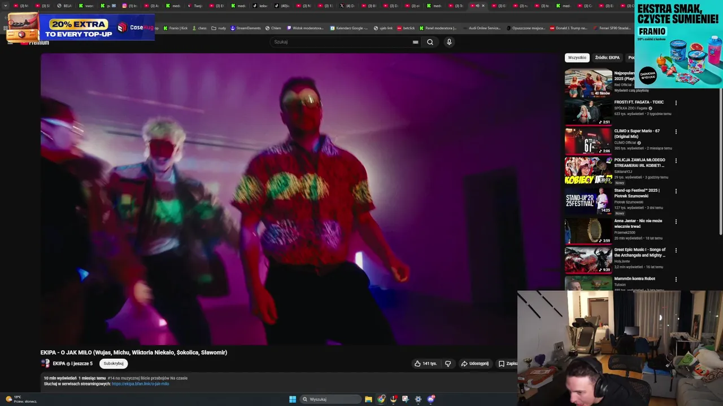The width and height of the screenshot is (723, 406).
Task: Select the Źródło: EKIPA filter chip
Action: [607, 58]
